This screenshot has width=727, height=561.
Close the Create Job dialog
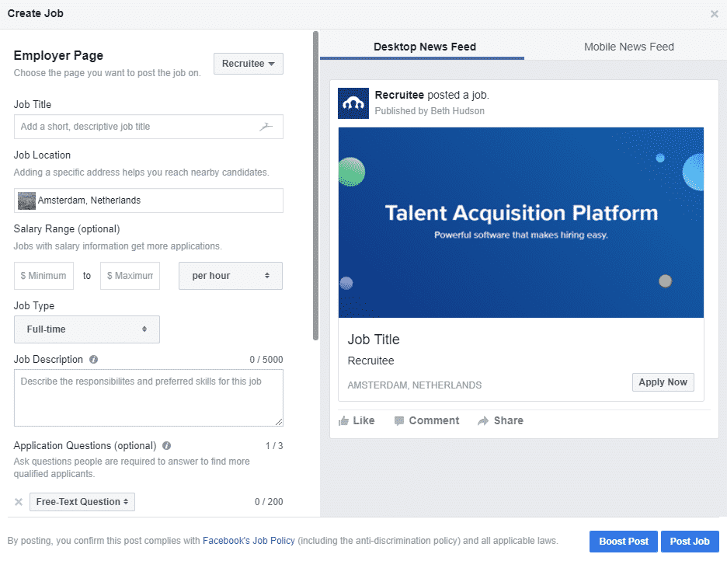pos(714,14)
